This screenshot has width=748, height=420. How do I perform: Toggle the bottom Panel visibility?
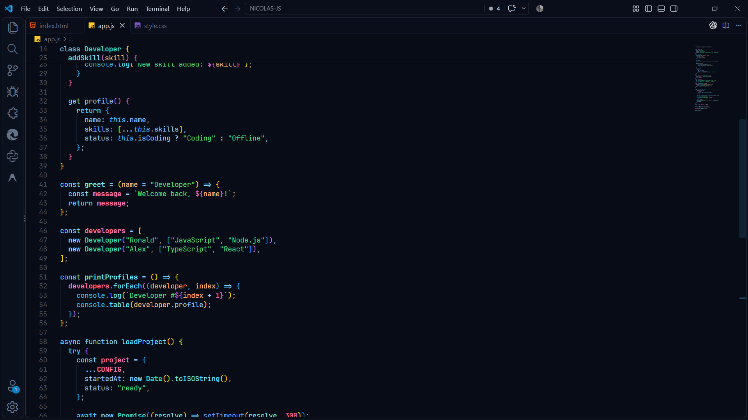pyautogui.click(x=661, y=9)
